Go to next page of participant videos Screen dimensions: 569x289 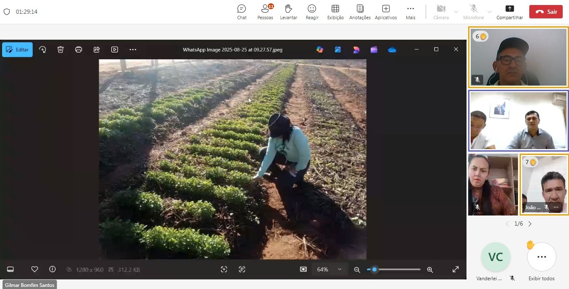pos(530,224)
